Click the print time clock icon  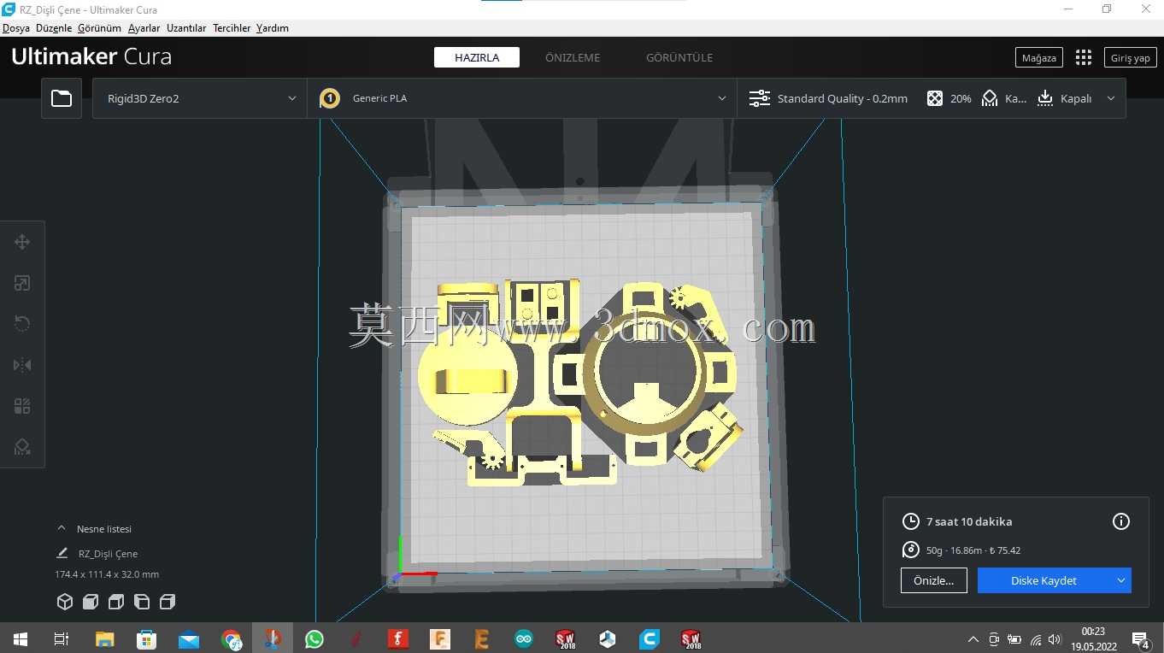tap(911, 521)
